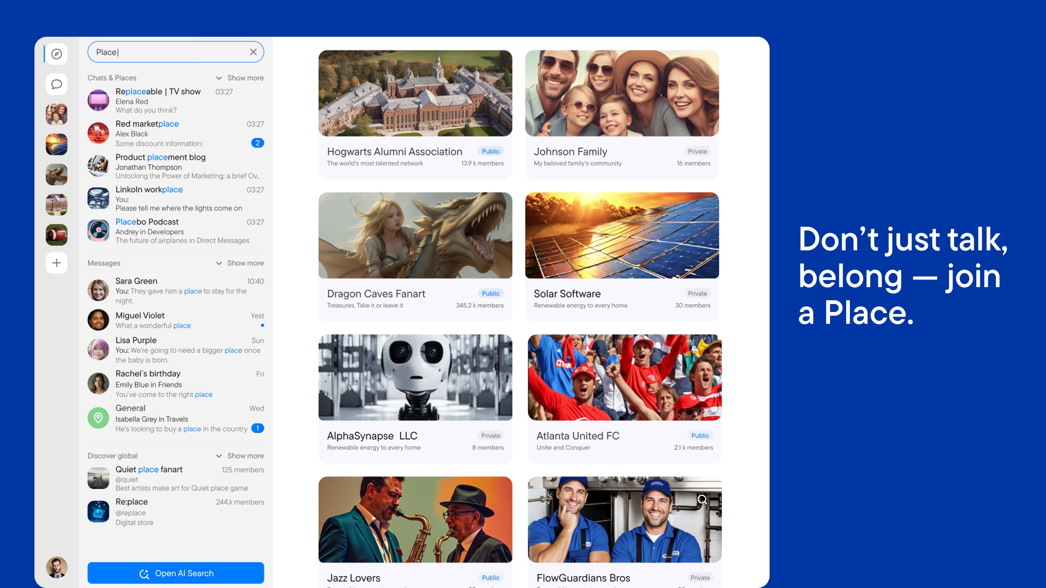Click the Open AI Search button
Image resolution: width=1046 pixels, height=588 pixels.
click(175, 573)
